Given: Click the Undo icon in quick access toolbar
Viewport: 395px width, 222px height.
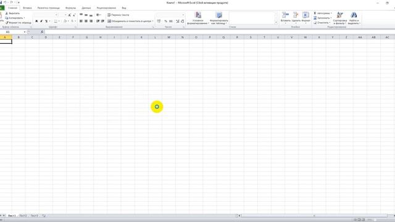Looking at the screenshot, I should pos(5,2).
